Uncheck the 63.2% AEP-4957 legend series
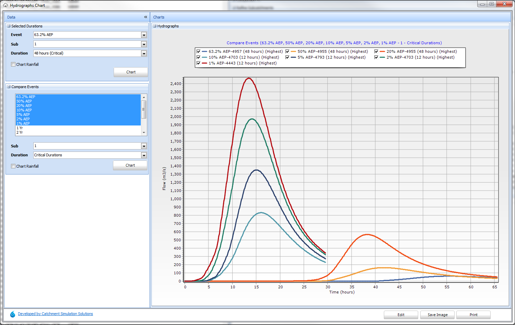Image resolution: width=515 pixels, height=325 pixels. (198, 51)
